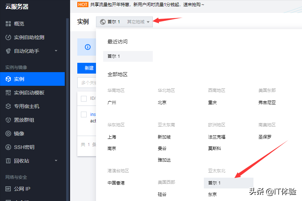Image resolution: width=302 pixels, height=201 pixels.
Task: Select recently visited 首尔 1 region
Action: click(128, 56)
